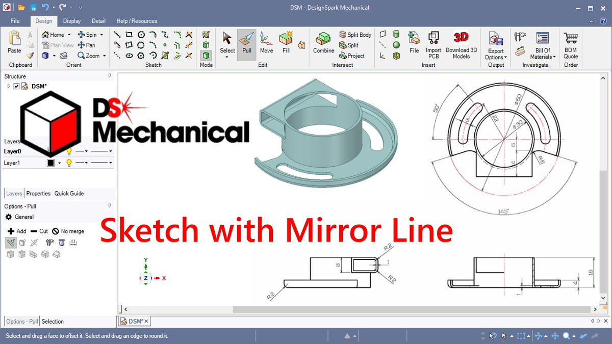This screenshot has width=612, height=344.
Task: Click the Save icon in title bar
Action: pyautogui.click(x=33, y=8)
